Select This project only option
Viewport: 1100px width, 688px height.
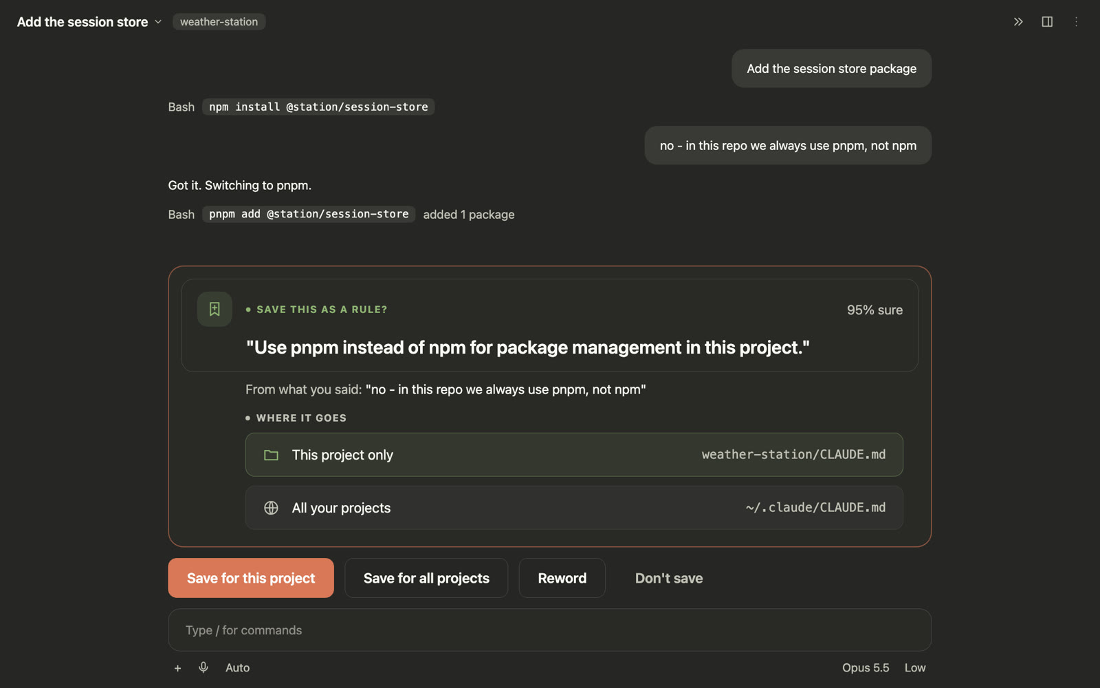point(574,455)
